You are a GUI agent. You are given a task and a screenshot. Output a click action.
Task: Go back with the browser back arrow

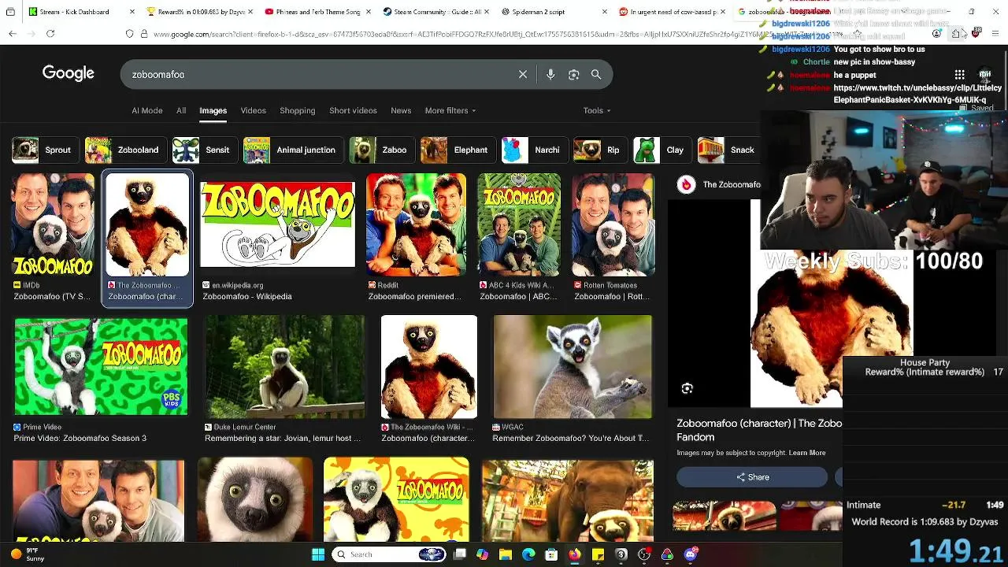click(x=13, y=34)
